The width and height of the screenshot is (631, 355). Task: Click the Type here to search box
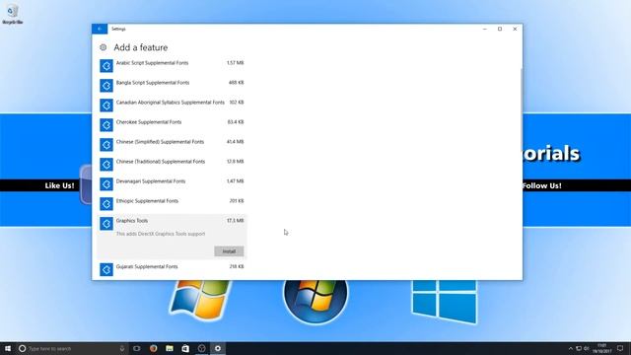tap(72, 348)
